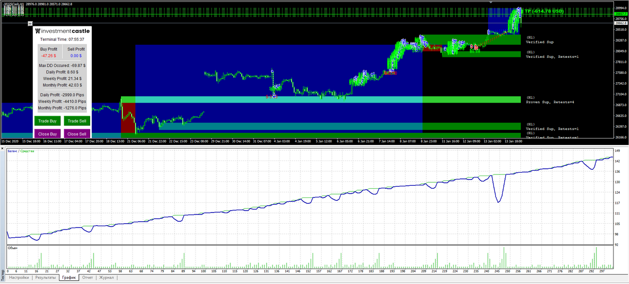Click the Объем volume panel label

13,248
